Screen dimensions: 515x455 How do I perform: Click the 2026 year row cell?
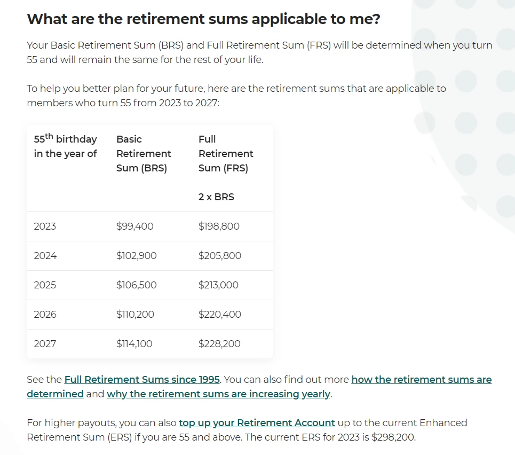tap(45, 315)
